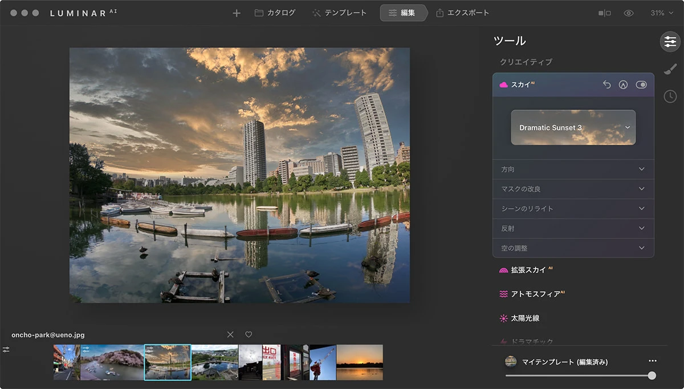Toggle before/after compare view icon
Viewport: 684px width, 389px height.
point(605,13)
